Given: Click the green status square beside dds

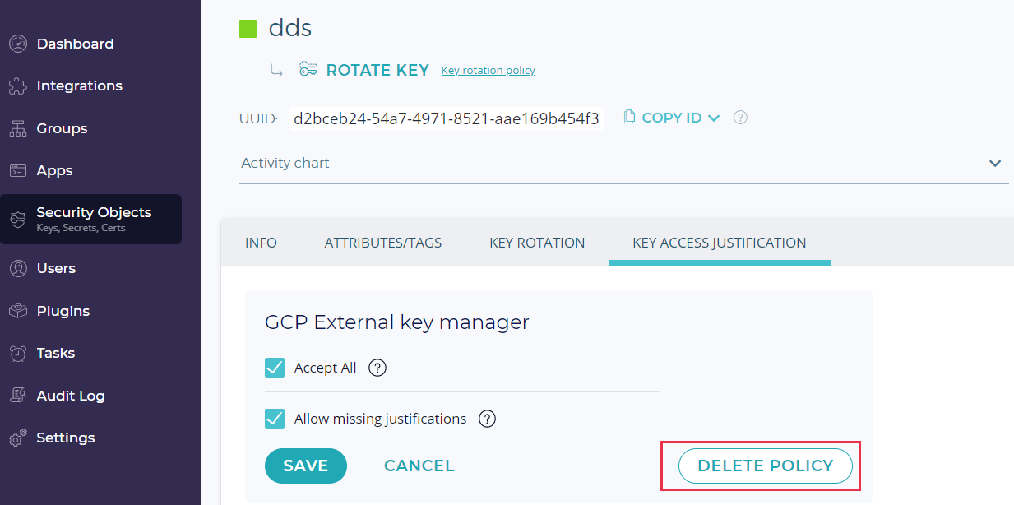Looking at the screenshot, I should click(248, 29).
